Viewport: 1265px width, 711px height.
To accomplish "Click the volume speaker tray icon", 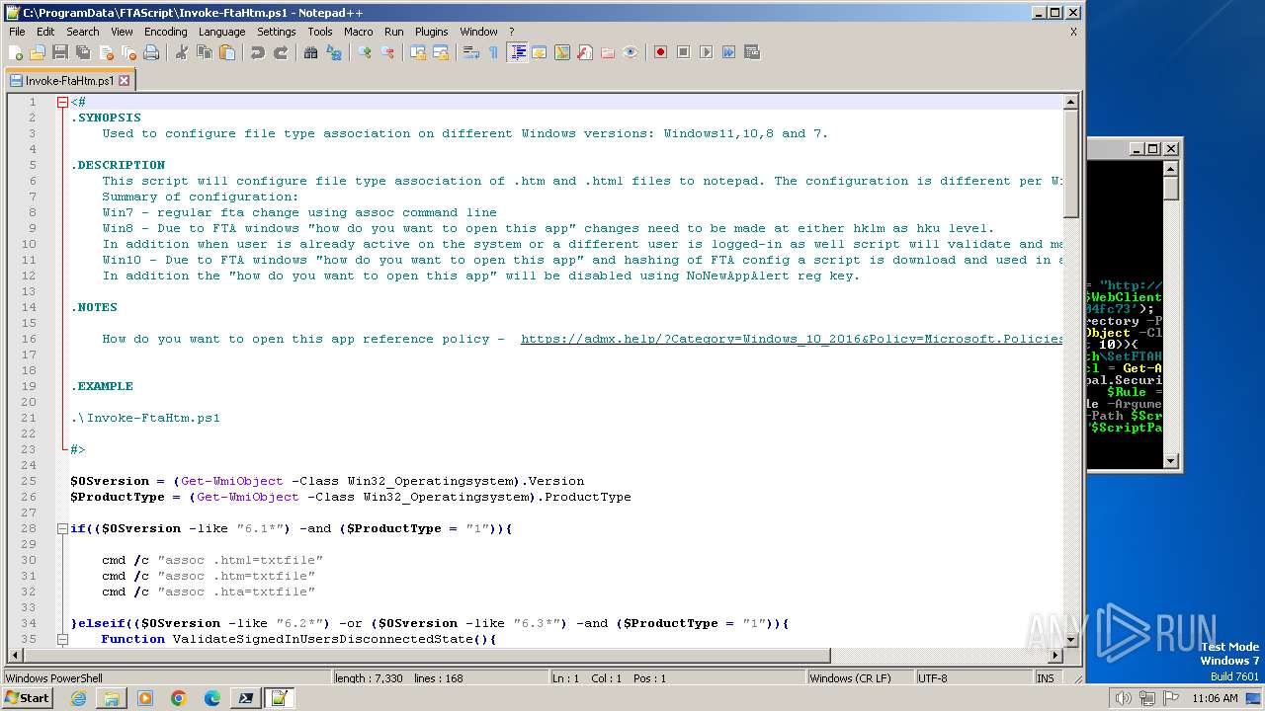I will click(1124, 698).
